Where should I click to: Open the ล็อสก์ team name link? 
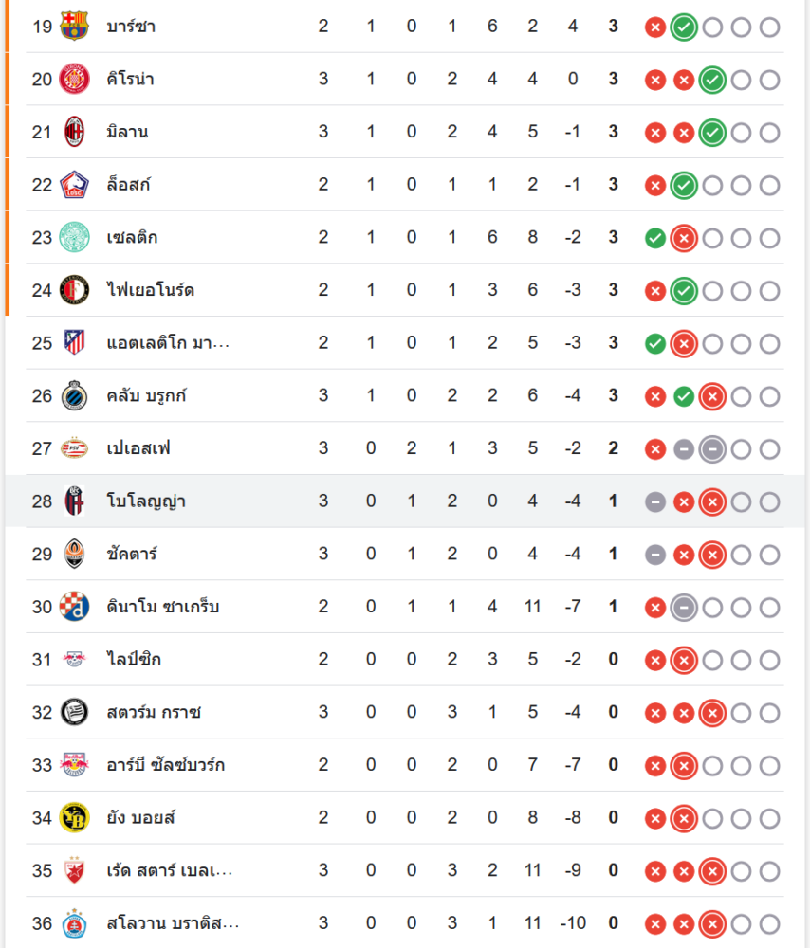tap(129, 185)
